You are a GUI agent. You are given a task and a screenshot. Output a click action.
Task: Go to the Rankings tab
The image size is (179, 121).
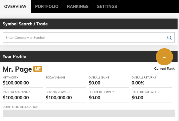point(78,7)
